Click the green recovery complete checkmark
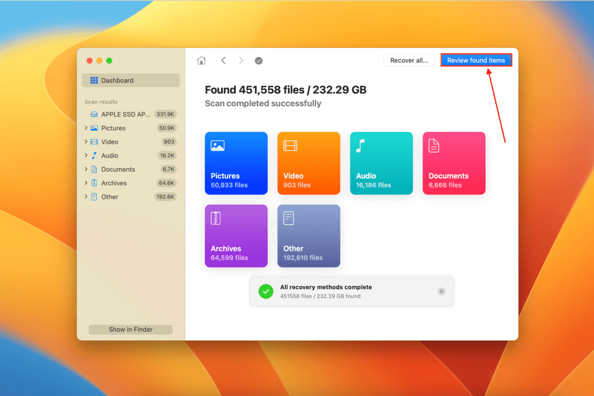Viewport: 594px width, 396px height. tap(266, 292)
